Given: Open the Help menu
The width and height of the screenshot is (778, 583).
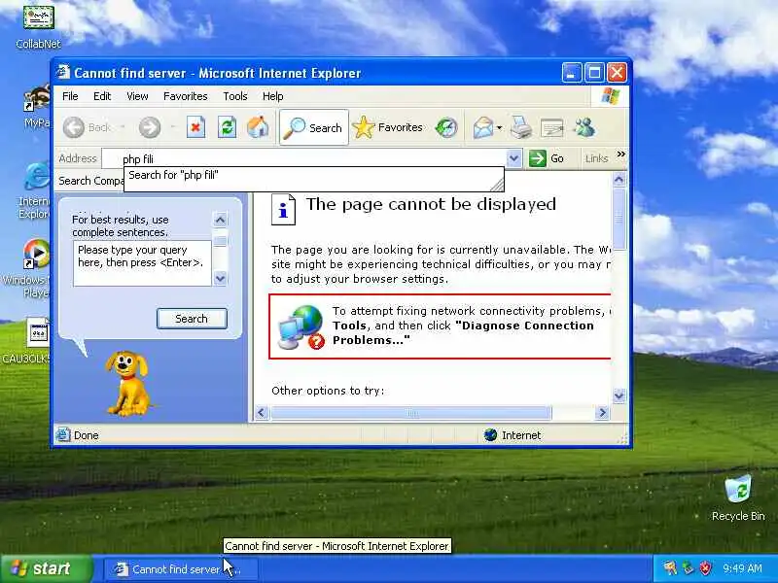Looking at the screenshot, I should coord(272,96).
